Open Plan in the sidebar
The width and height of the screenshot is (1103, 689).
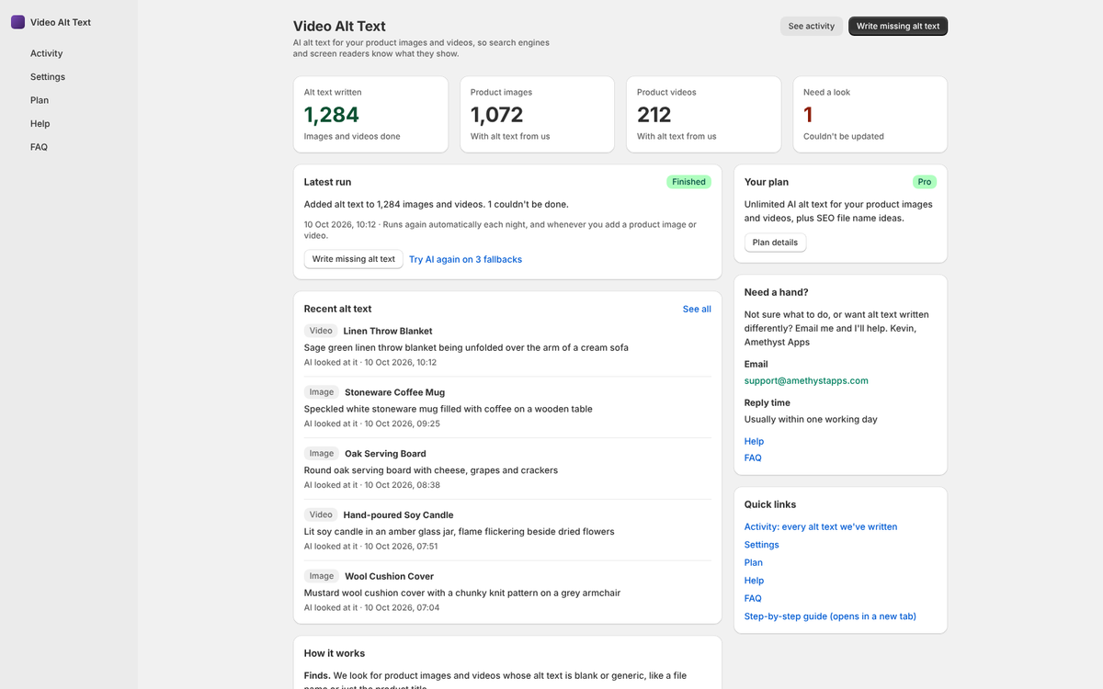click(40, 100)
